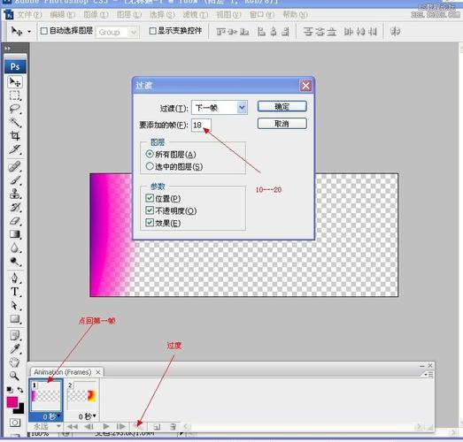Open the 过渡 下一帧 dropdown

[x=220, y=108]
